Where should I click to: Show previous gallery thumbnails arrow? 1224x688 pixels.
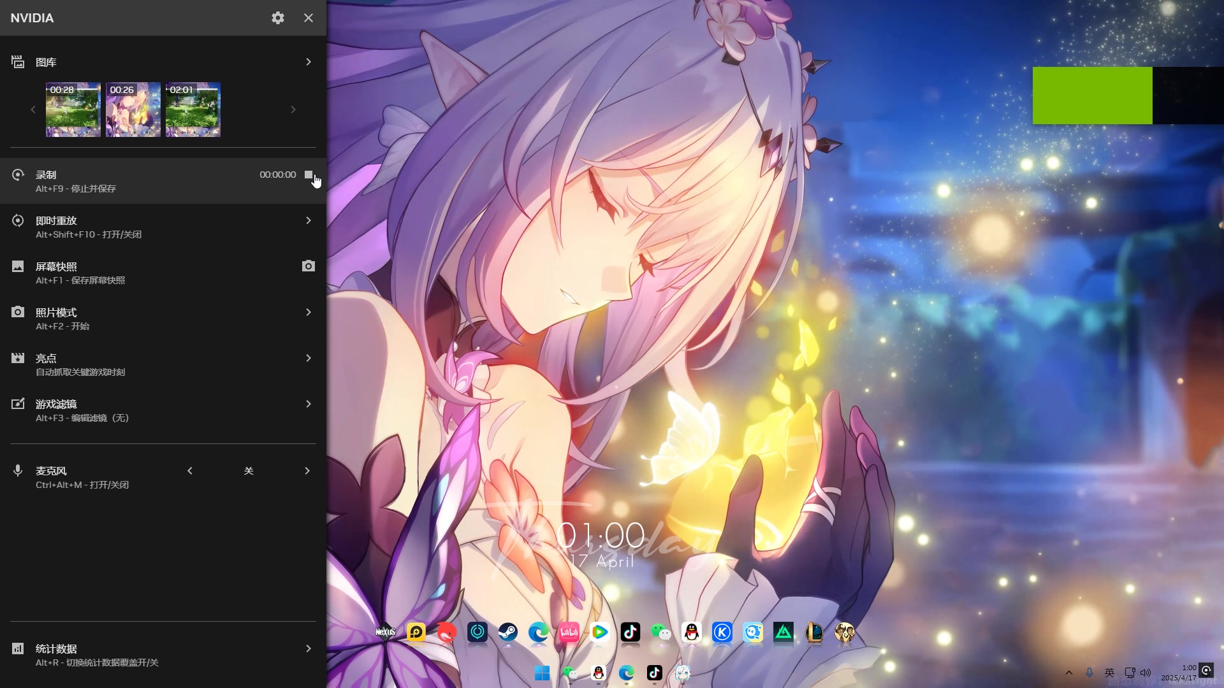click(33, 110)
